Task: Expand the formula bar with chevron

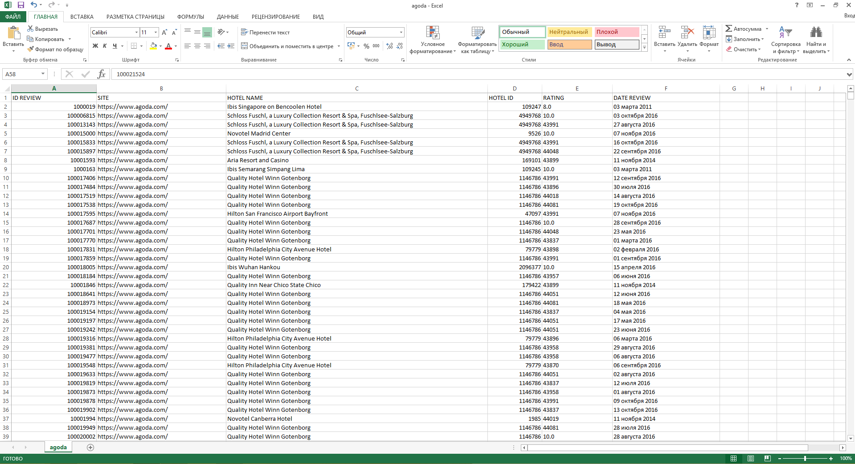Action: coord(849,74)
